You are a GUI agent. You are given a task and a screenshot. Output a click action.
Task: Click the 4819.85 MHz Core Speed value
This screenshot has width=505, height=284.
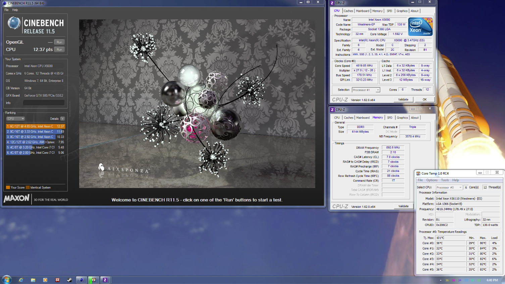[x=364, y=65]
